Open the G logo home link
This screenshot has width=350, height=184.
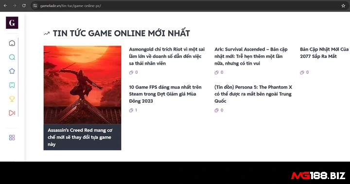click(x=12, y=22)
